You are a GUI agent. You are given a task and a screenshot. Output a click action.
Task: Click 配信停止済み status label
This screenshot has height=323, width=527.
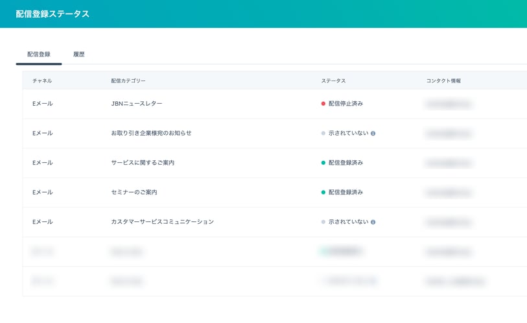coord(346,104)
